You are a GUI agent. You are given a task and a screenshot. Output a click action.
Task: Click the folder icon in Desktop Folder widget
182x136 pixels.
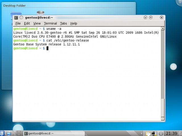click(x=16, y=13)
